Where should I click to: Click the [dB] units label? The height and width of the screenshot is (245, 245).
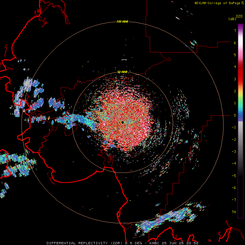(x=232, y=19)
